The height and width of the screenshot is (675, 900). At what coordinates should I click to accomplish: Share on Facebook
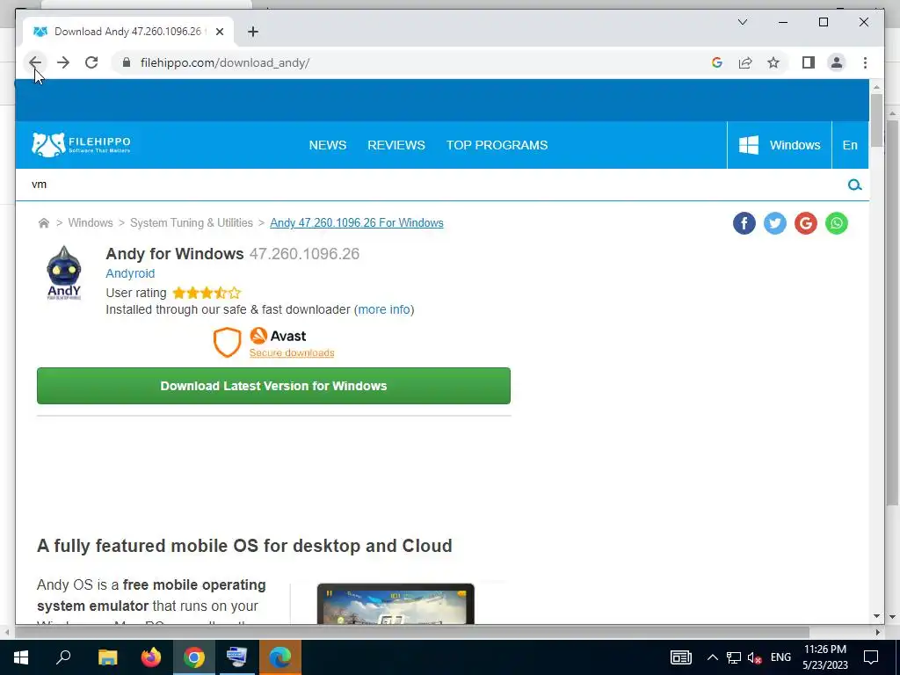pos(744,223)
